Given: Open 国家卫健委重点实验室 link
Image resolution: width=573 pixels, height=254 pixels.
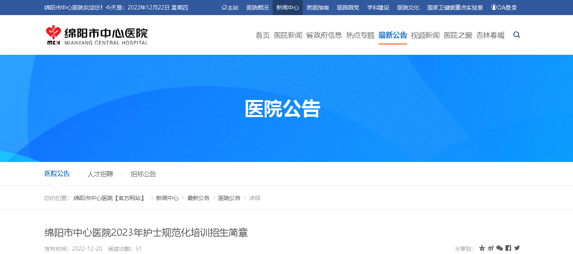Looking at the screenshot, I should coord(455,8).
